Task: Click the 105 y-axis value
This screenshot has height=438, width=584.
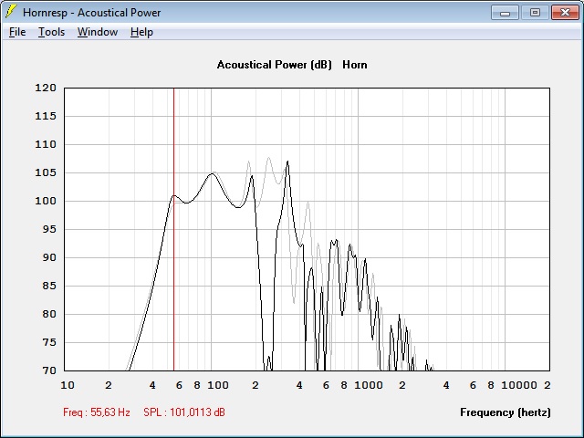Action: 46,172
